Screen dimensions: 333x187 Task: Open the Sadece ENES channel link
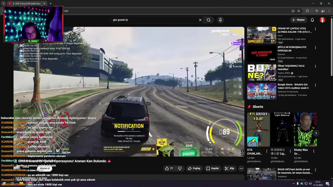[284, 73]
